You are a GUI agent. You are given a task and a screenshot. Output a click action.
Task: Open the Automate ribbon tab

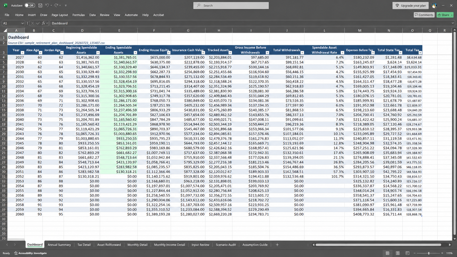coord(131,15)
